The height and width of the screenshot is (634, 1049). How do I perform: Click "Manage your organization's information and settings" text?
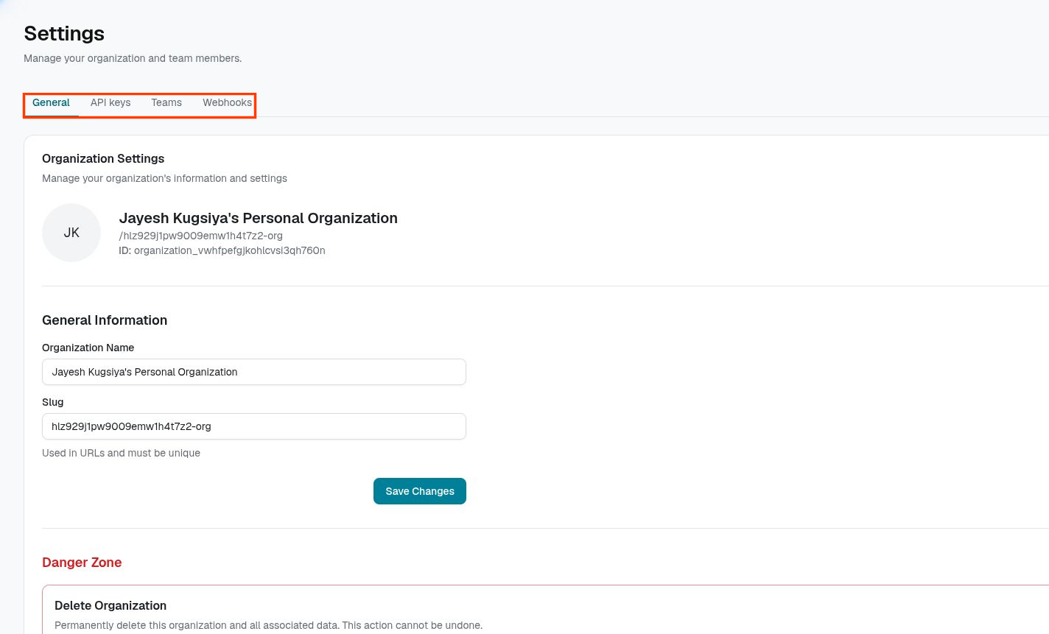(164, 178)
